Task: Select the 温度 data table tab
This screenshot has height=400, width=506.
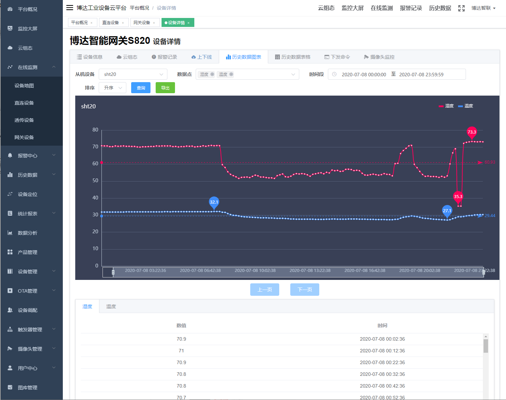Action: click(x=111, y=306)
